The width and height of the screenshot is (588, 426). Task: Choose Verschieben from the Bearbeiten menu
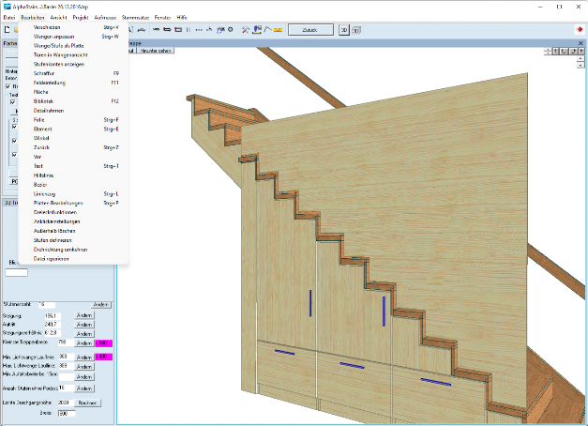(x=73, y=27)
